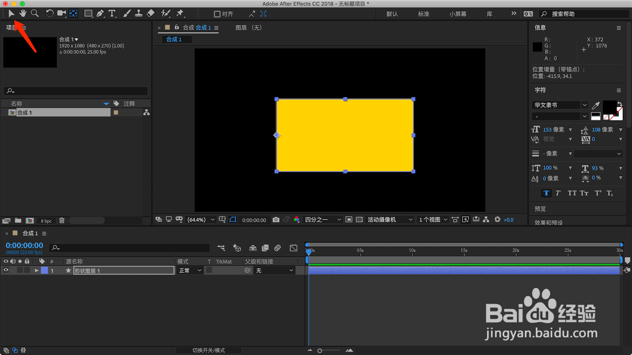Viewport: 632px width, 355px height.
Task: Open the 华文隶书 font family dropdown
Action: click(560, 105)
